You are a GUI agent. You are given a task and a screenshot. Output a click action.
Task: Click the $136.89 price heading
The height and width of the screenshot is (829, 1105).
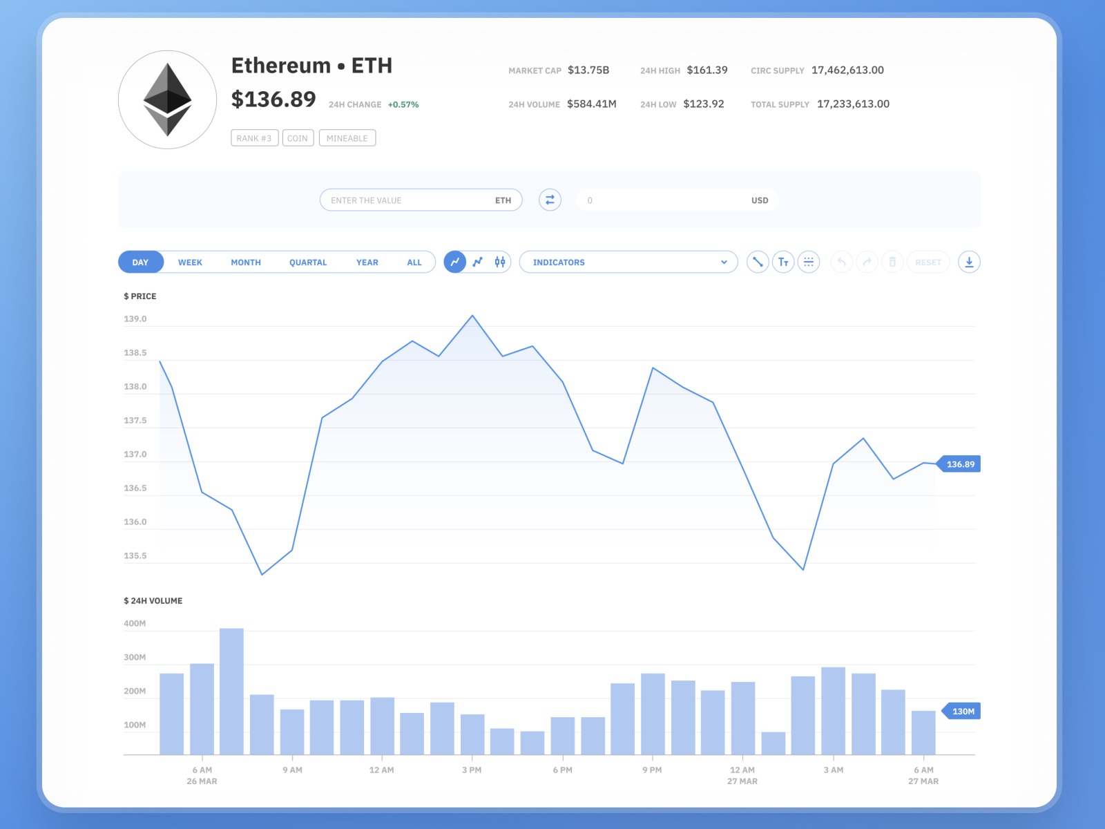click(273, 99)
